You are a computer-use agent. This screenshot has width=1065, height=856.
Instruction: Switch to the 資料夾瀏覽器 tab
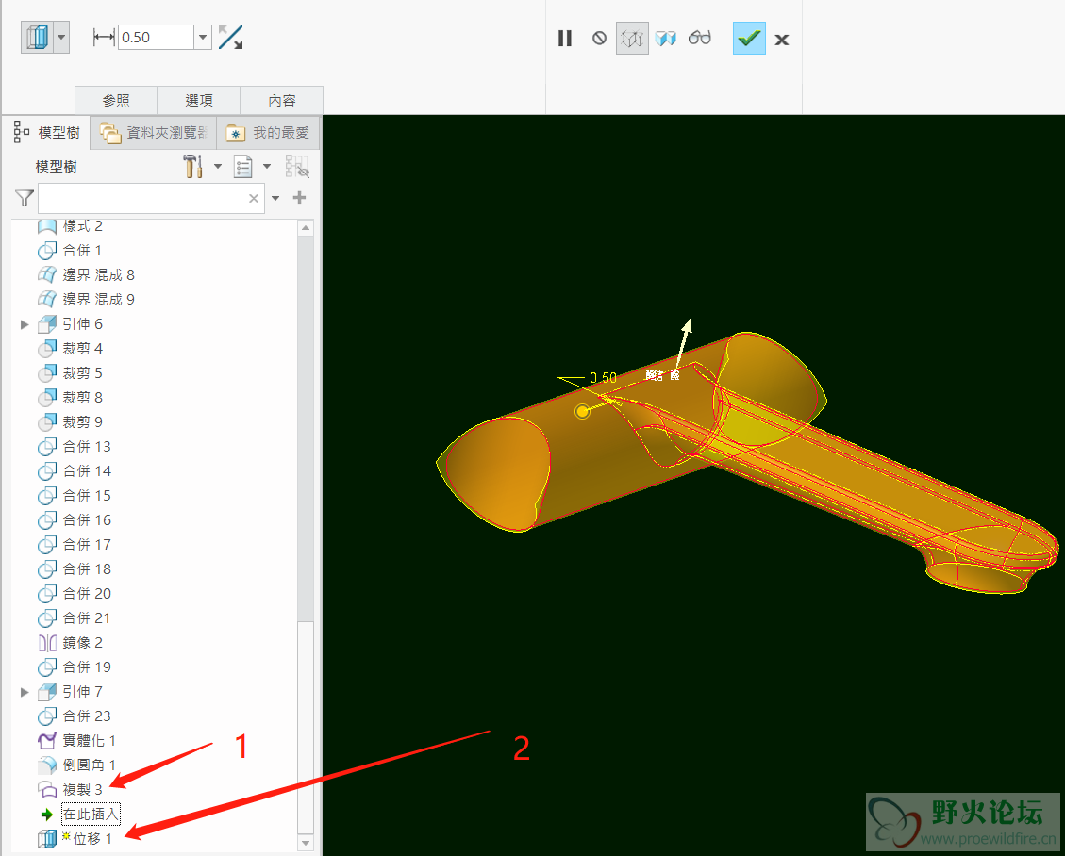(x=154, y=134)
